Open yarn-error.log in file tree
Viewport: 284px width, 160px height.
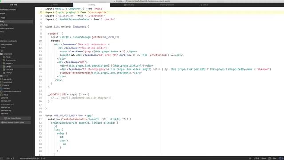click(x=6, y=111)
